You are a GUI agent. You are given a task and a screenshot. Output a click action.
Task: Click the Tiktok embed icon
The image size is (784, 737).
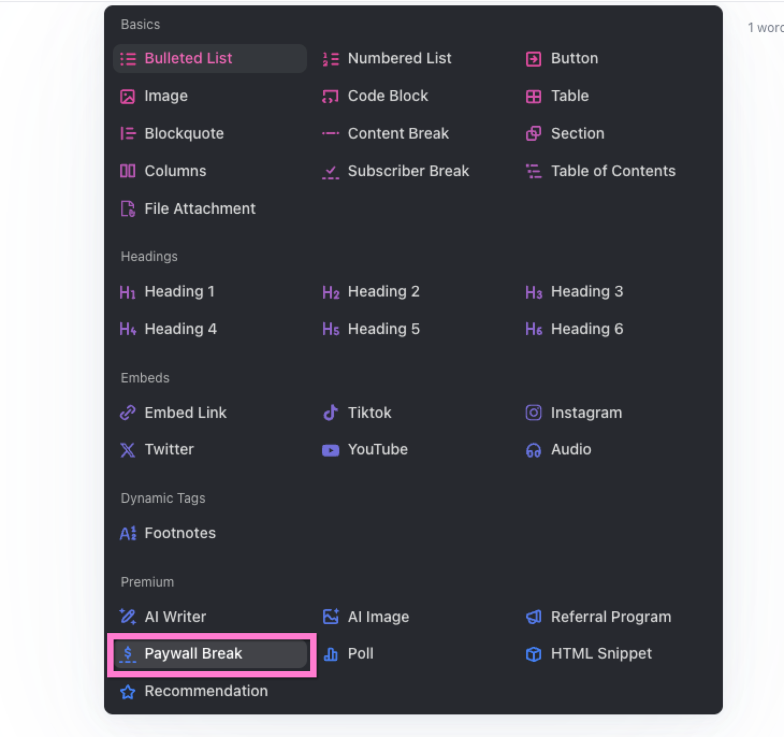pos(331,413)
